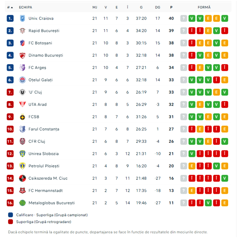This screenshot has width=238, height=238.
Task: Click the Dinamo București team logo
Action: 22,55
